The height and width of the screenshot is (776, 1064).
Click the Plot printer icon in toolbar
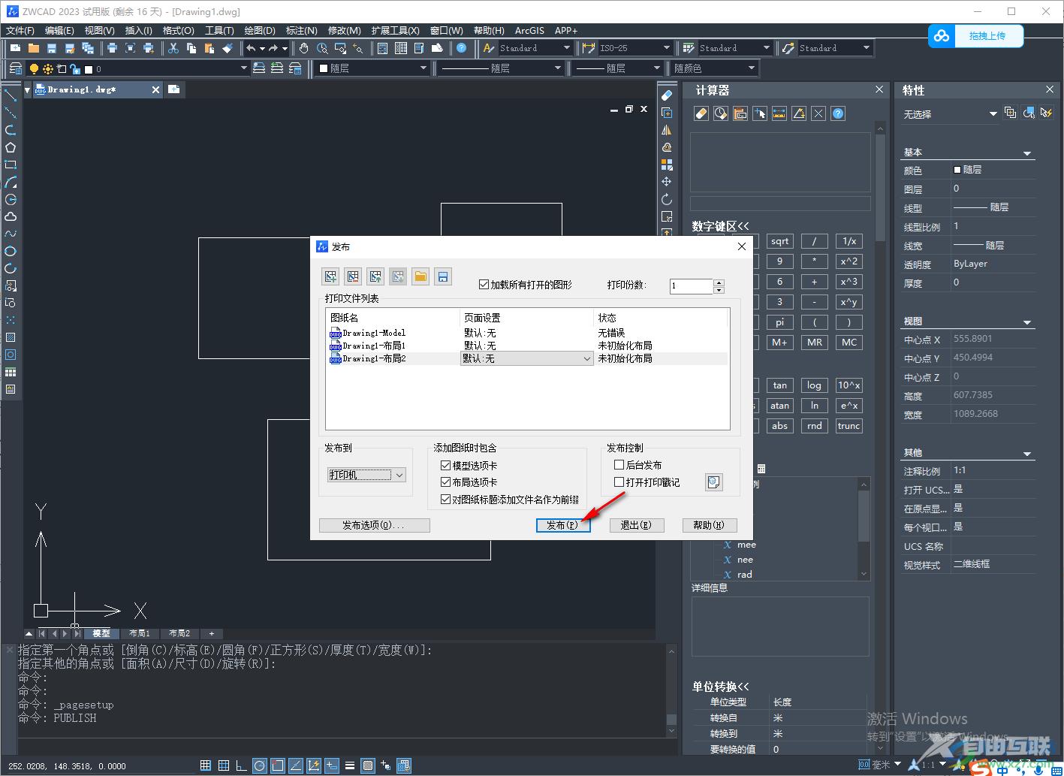112,48
